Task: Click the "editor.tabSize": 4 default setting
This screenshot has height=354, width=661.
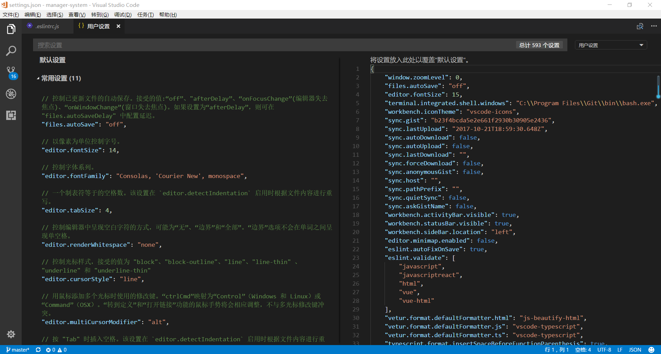Action: click(x=77, y=210)
